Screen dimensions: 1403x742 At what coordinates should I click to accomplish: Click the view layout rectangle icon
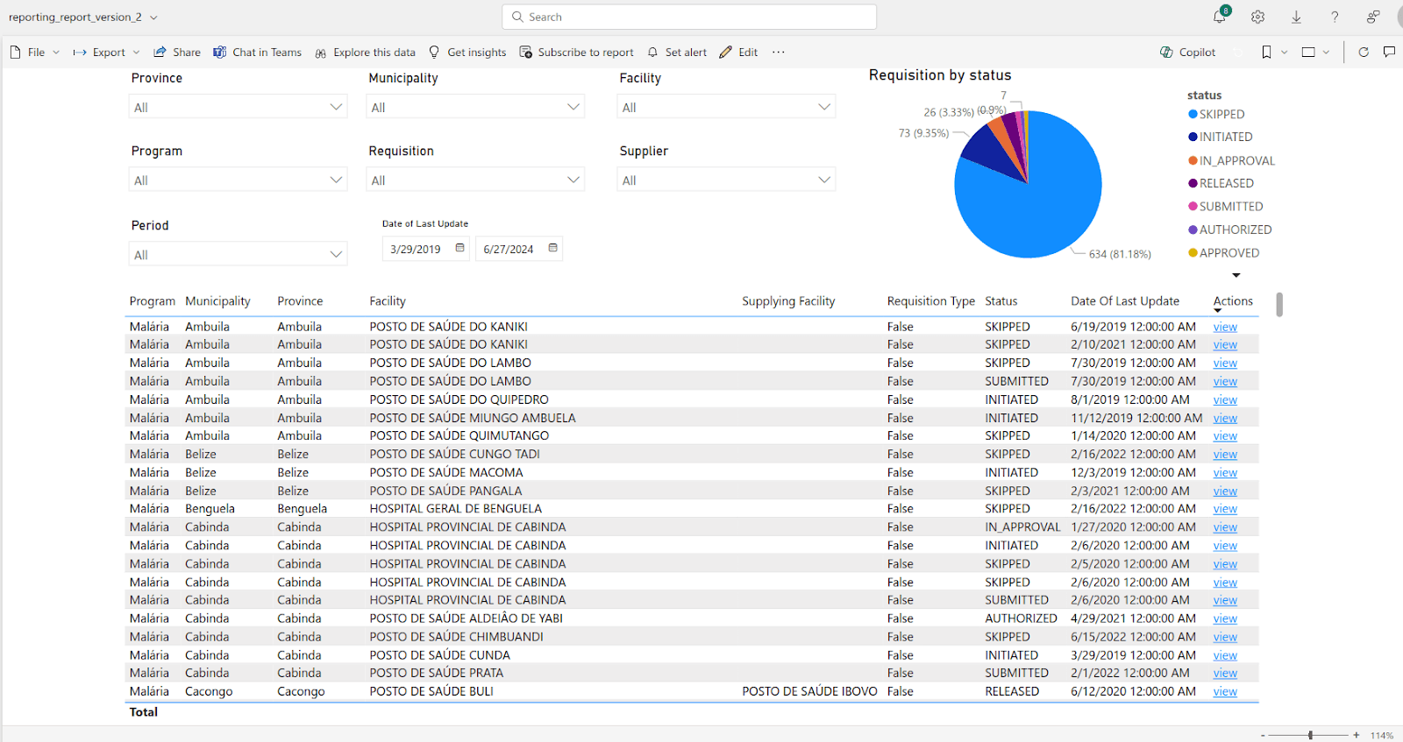[x=1308, y=53]
